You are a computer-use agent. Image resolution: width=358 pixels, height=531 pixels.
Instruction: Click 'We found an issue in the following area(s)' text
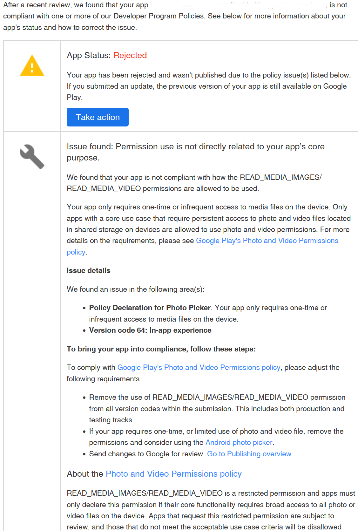135,289
